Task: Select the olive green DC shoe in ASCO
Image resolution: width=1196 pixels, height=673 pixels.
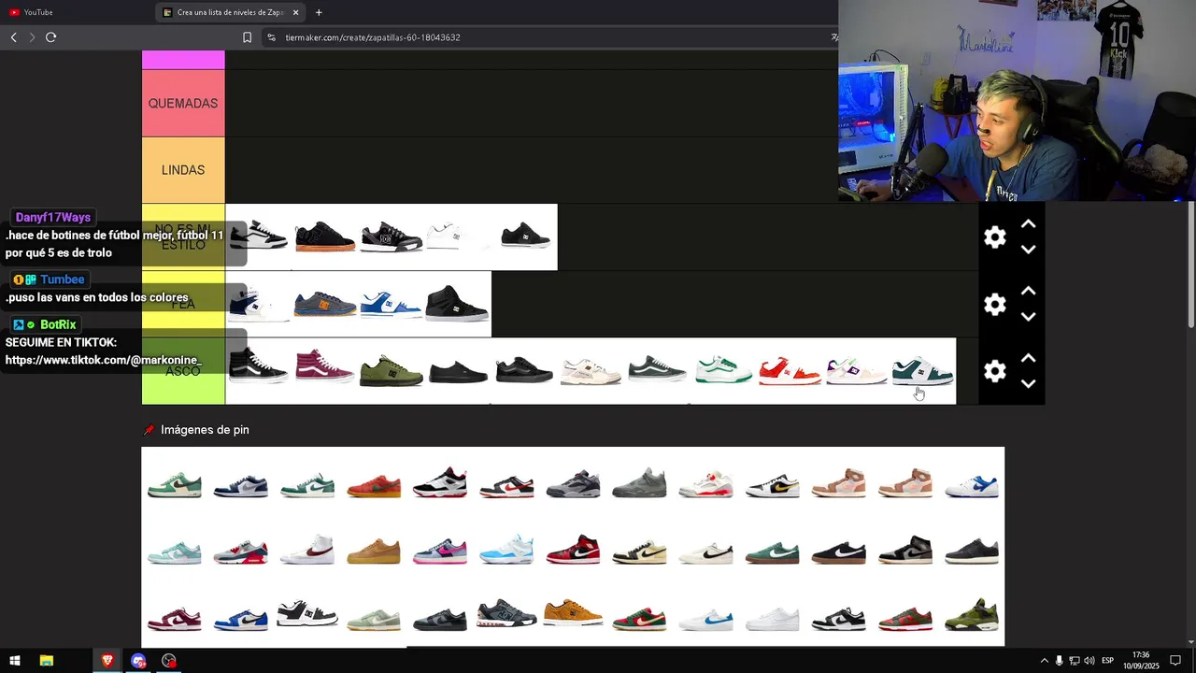Action: tap(391, 370)
